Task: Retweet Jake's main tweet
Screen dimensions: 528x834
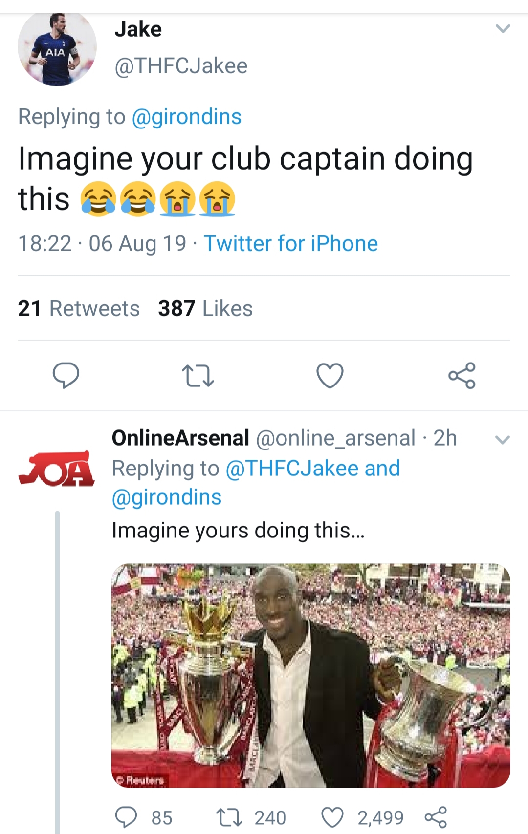Action: pos(198,375)
